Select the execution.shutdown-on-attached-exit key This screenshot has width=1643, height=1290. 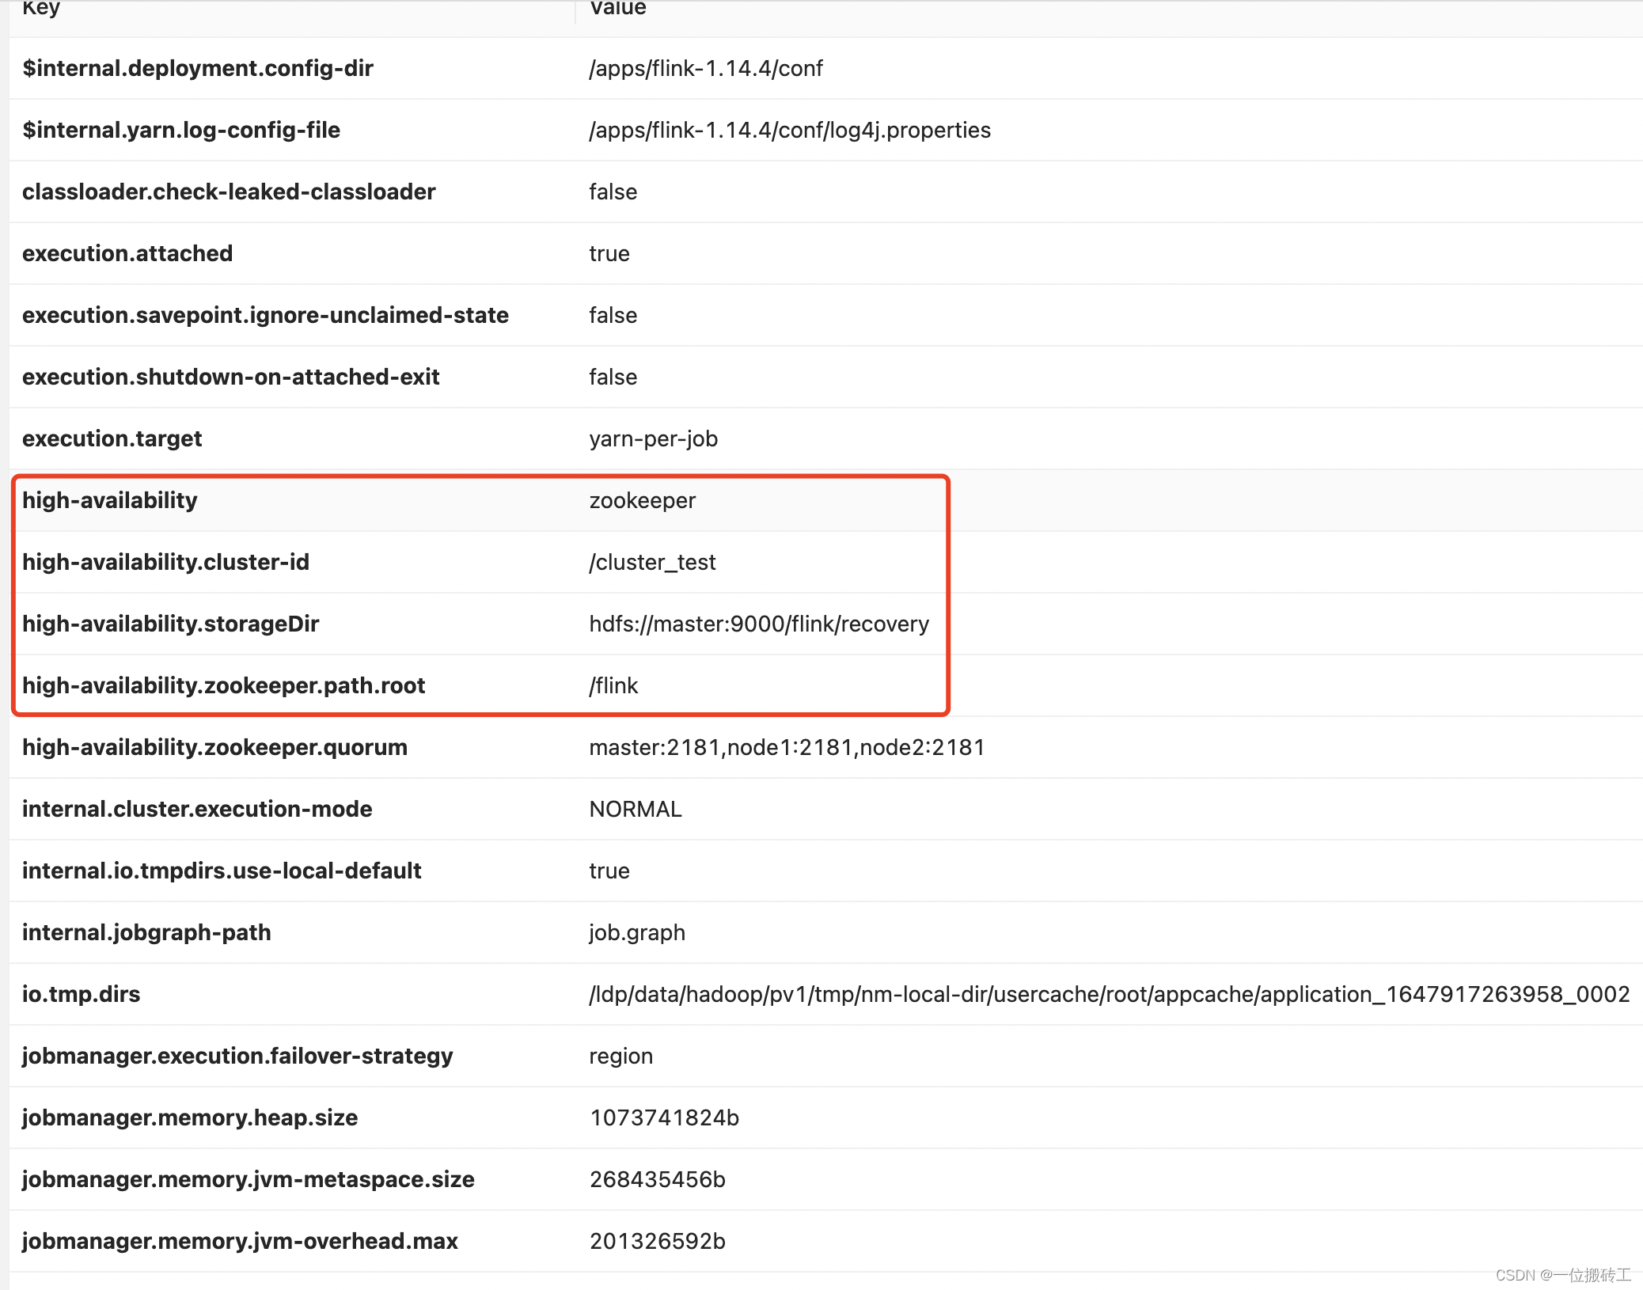[x=231, y=377]
